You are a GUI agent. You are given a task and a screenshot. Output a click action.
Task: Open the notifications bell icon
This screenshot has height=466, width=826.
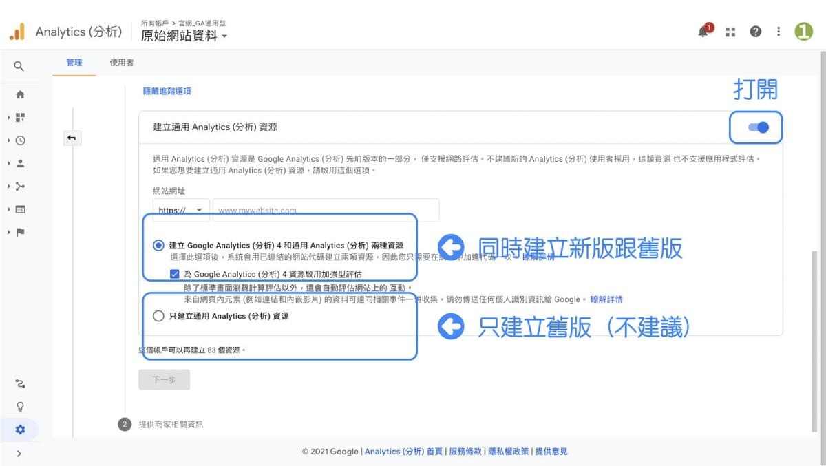point(703,32)
